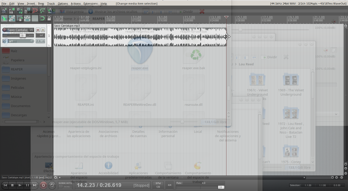Toggle Move envelope points with items button
Image resolution: width=348 pixels, height=191 pixels.
[27, 18]
